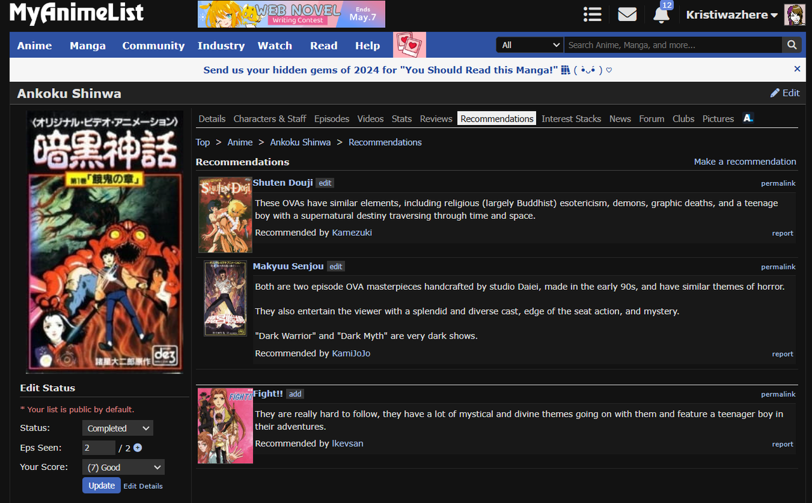Click edit button next to Shuten Douji
The height and width of the screenshot is (503, 812).
click(325, 183)
